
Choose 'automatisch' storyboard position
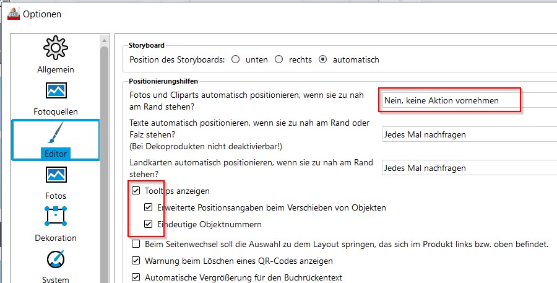tap(322, 60)
